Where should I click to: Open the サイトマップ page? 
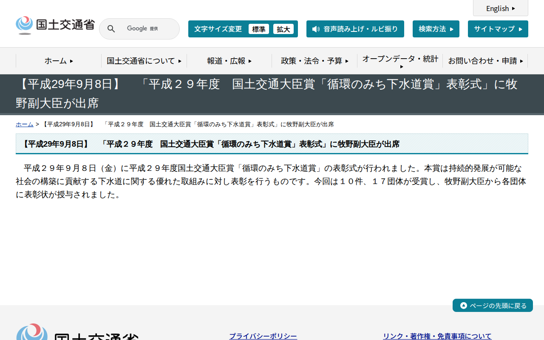tap(498, 28)
